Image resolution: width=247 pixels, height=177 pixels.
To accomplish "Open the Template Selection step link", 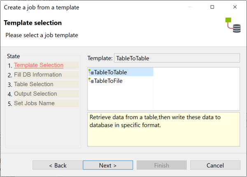I will [x=39, y=65].
